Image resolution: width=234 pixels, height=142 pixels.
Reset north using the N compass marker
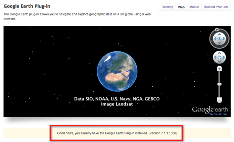pyautogui.click(x=217, y=29)
